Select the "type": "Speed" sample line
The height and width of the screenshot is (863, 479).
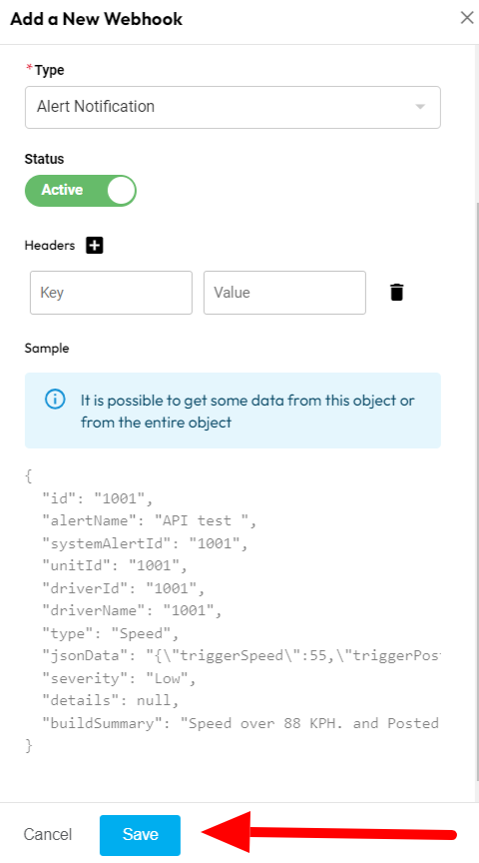pos(111,633)
